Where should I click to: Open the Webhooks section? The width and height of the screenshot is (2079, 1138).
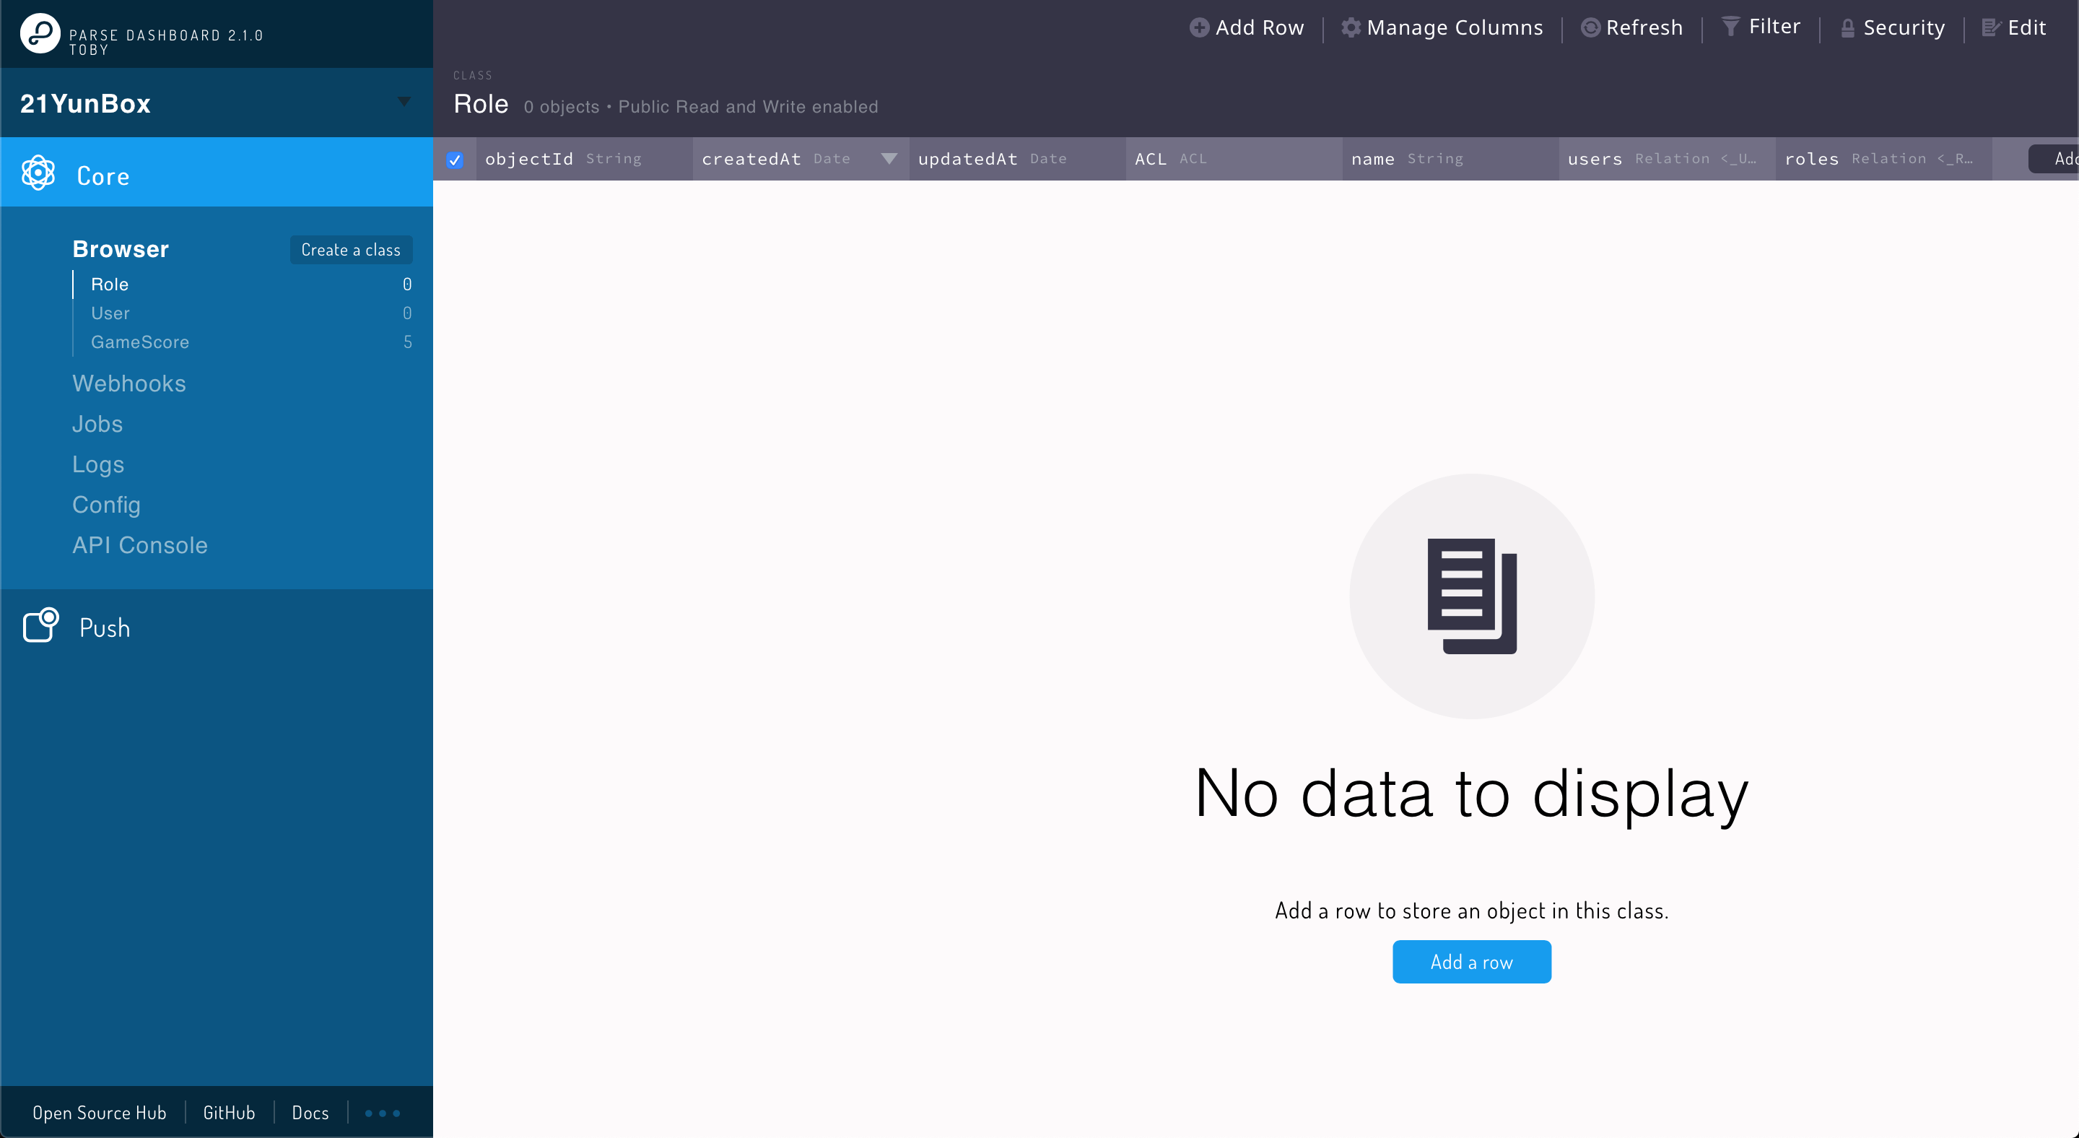129,383
